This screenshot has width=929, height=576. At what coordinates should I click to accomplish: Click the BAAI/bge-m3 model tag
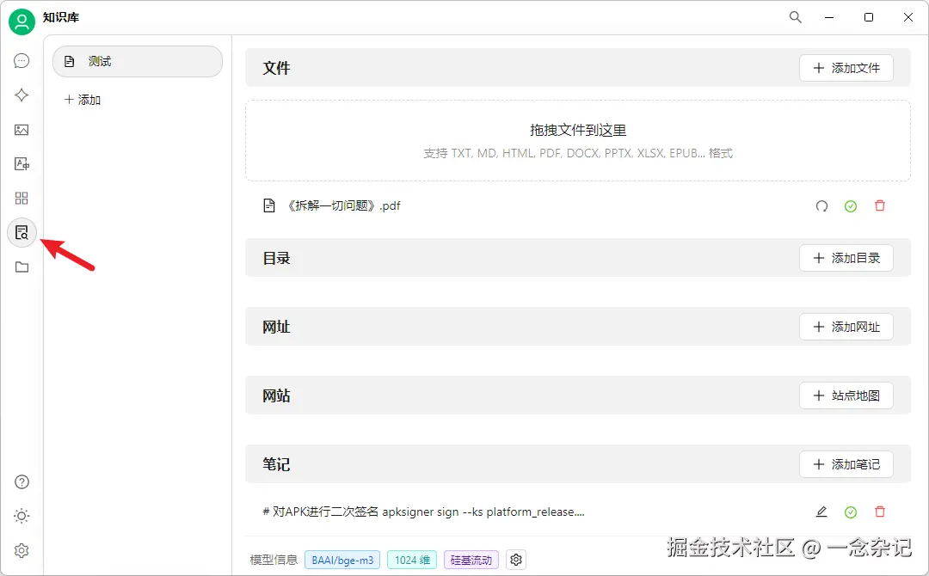tap(342, 560)
